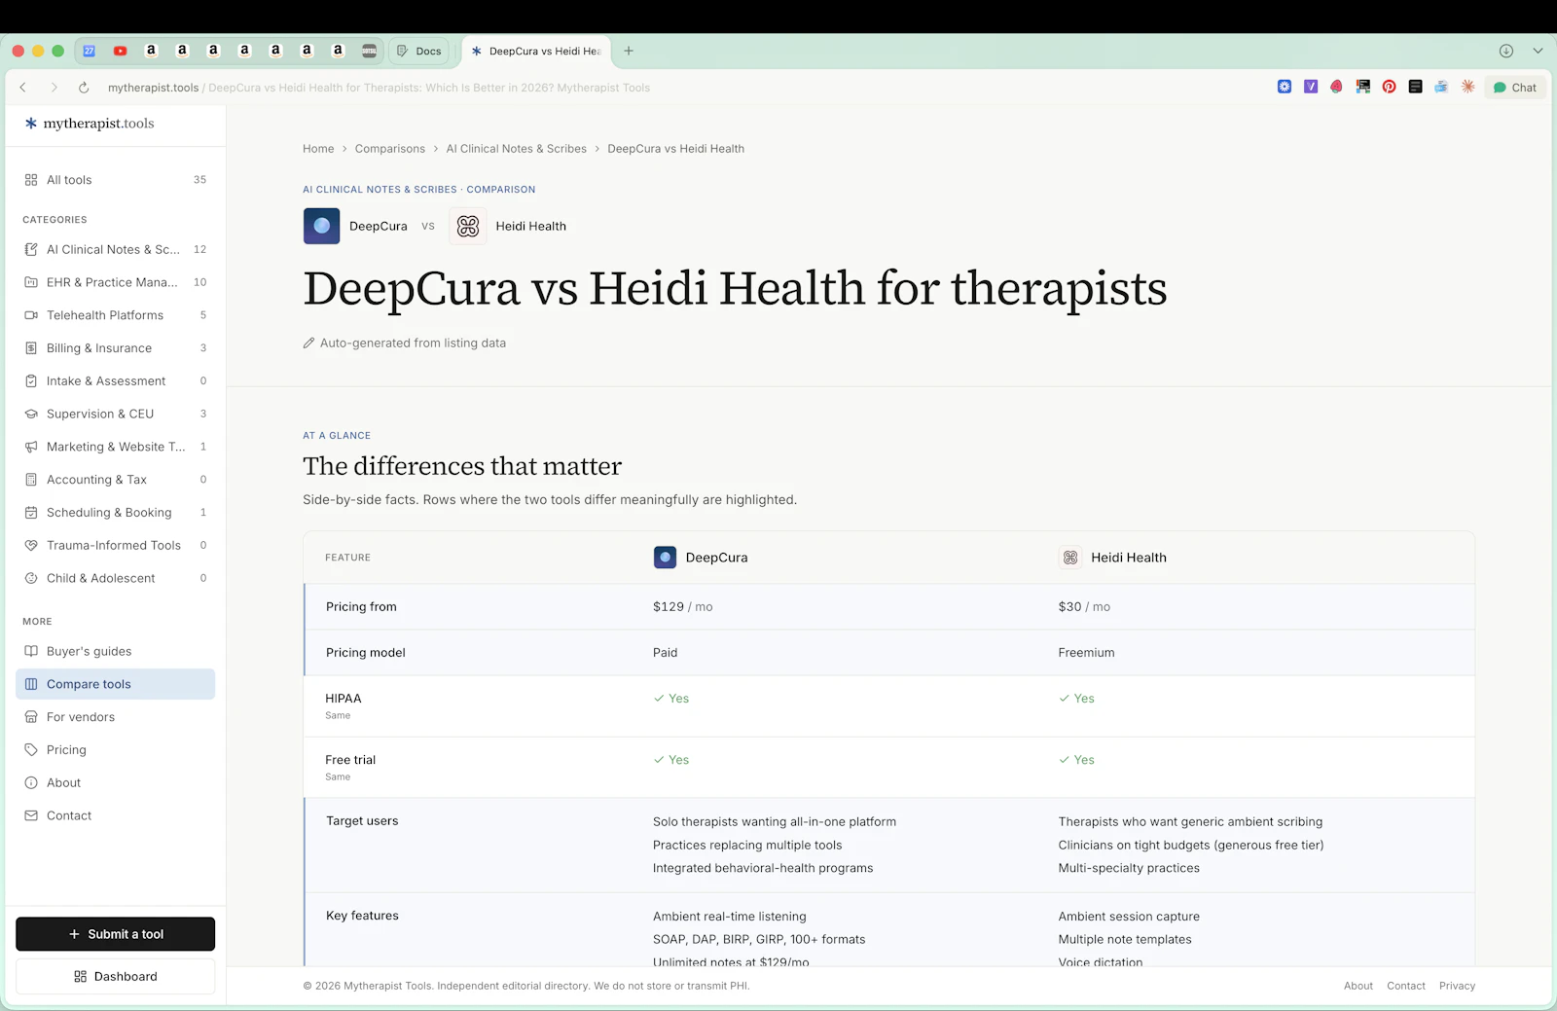
Task: Select EHR & Practice Management category
Action: point(115,282)
